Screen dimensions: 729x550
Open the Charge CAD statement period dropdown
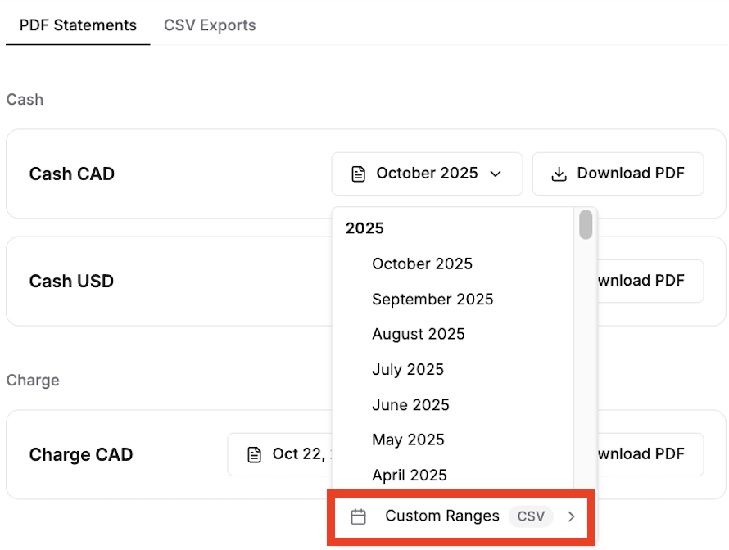[280, 454]
